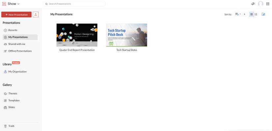Click the clock icon beside Recents

tap(5, 30)
